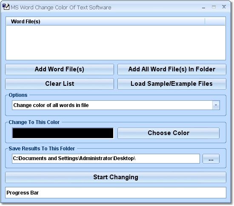Clear the file list
This screenshot has width=234, height=206.
pos(60,84)
